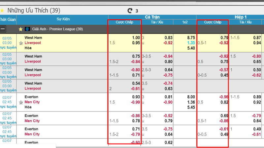Pick West Ham handicap odds 1.00
Viewport: 264px width, 148px height.
(136, 38)
